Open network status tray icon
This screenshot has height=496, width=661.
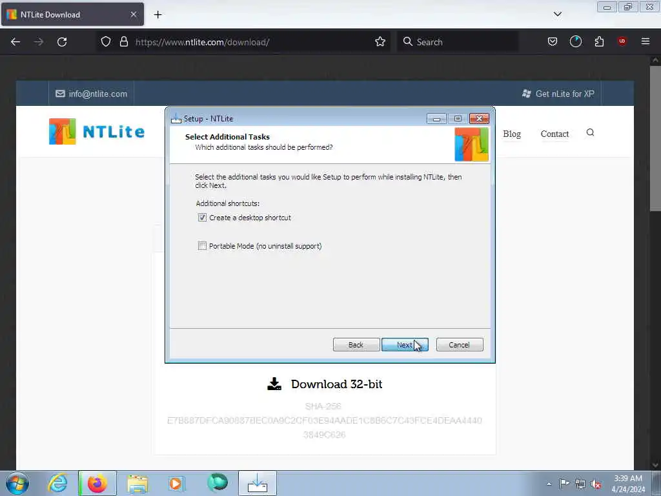(580, 484)
